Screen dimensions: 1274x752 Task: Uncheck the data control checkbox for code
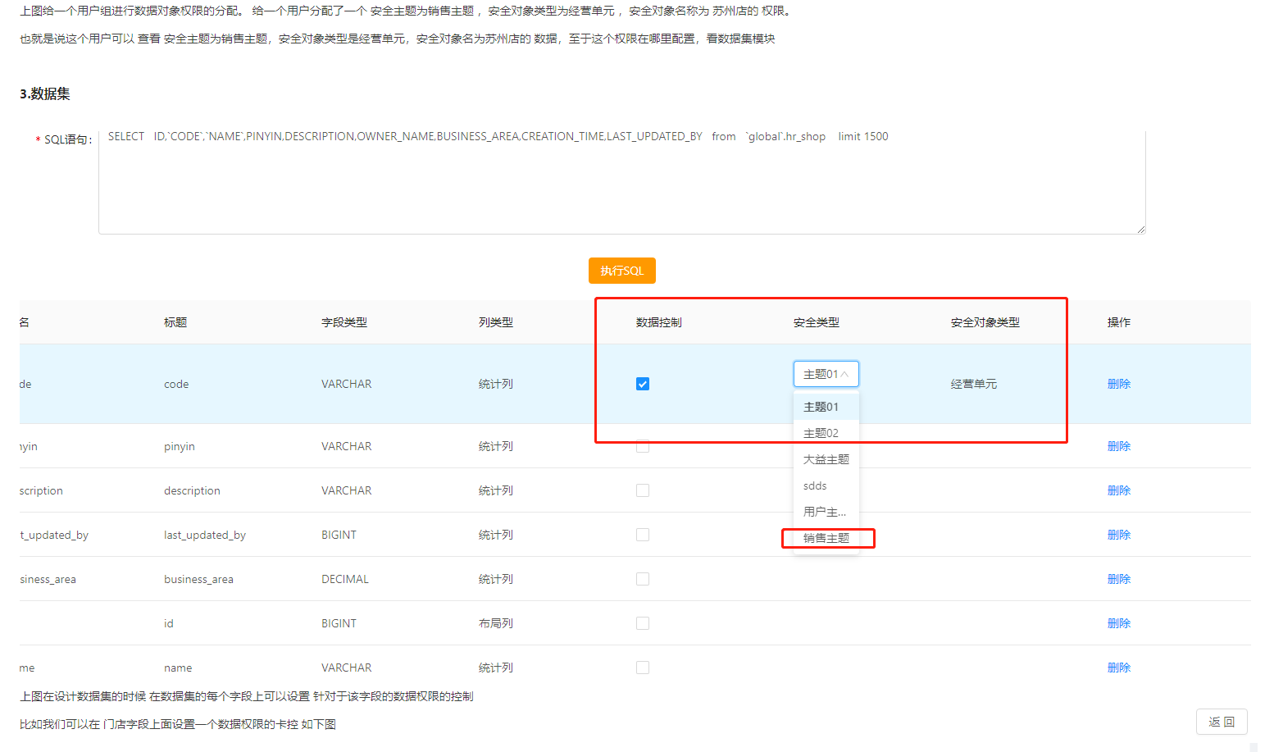pyautogui.click(x=643, y=384)
